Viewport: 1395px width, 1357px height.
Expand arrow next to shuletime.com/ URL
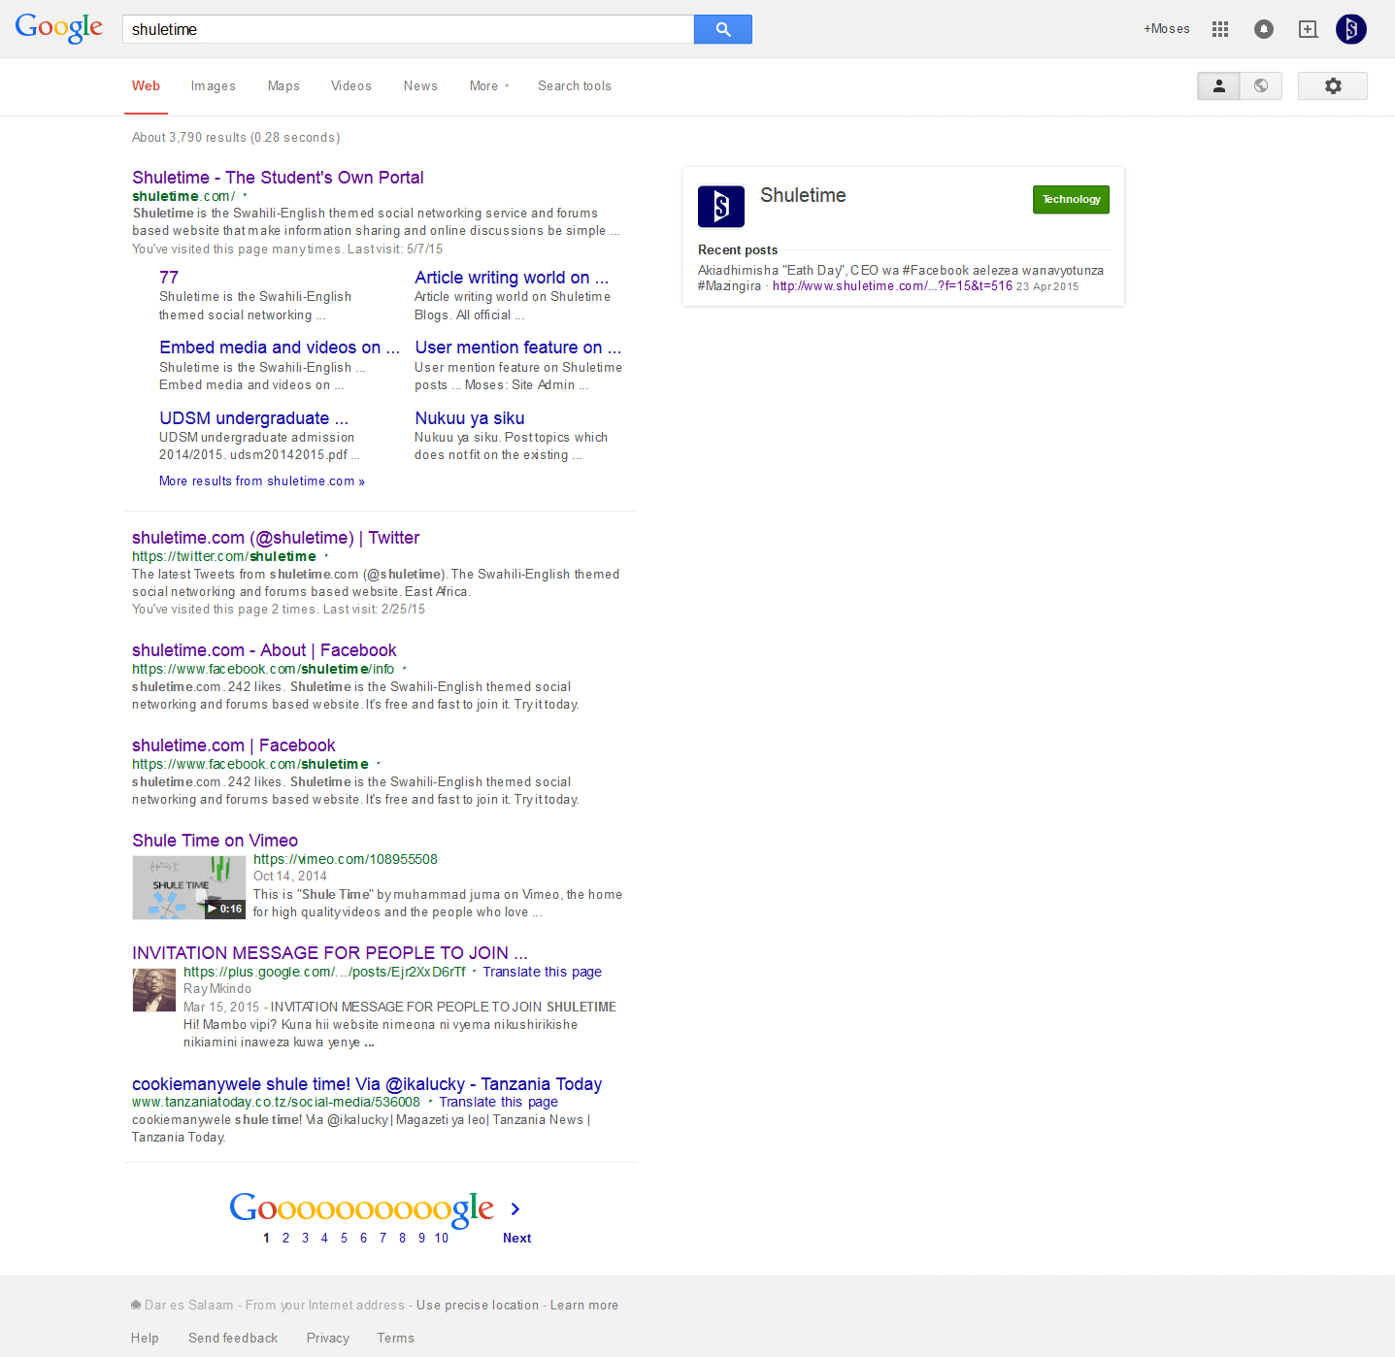tap(245, 195)
